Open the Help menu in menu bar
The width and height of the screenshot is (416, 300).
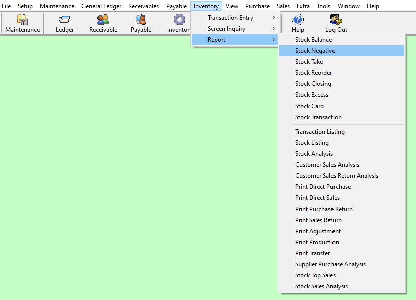373,6
